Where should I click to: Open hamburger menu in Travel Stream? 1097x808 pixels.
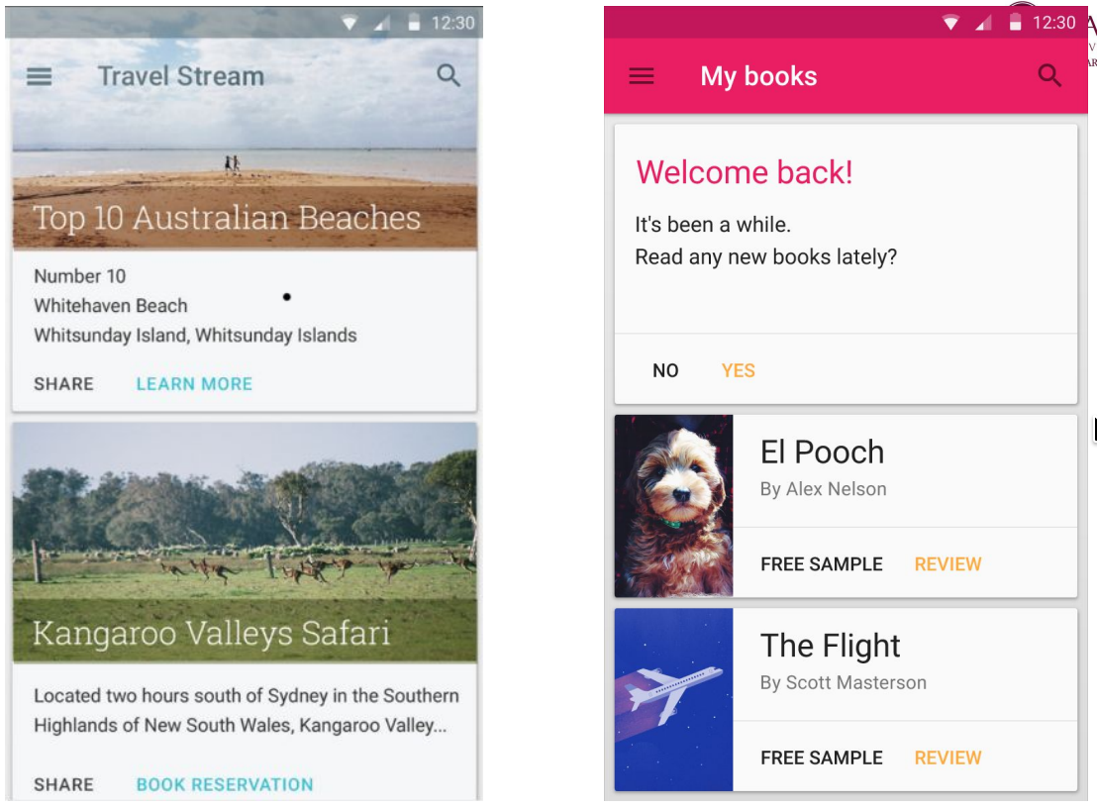point(40,76)
